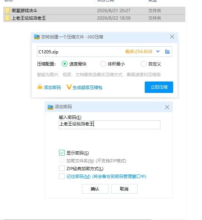Select the 密室游戏决斗 folder row
This screenshot has width=202, height=220.
tap(94, 11)
